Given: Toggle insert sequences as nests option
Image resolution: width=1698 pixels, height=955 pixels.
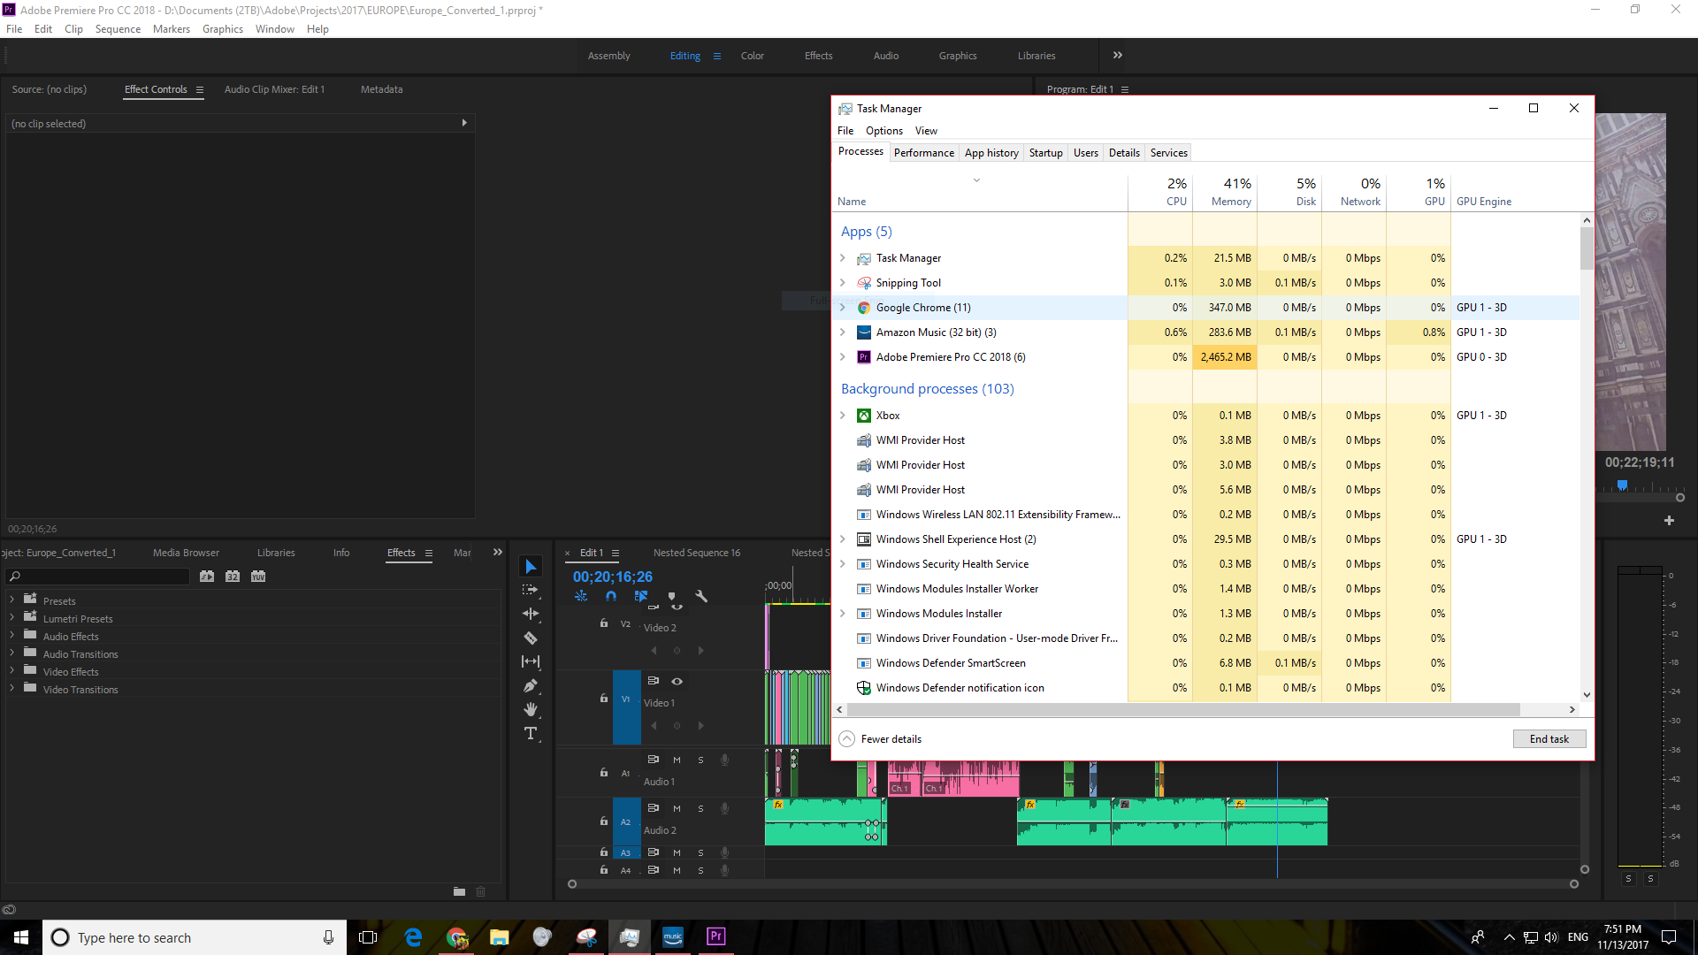Looking at the screenshot, I should 581,596.
